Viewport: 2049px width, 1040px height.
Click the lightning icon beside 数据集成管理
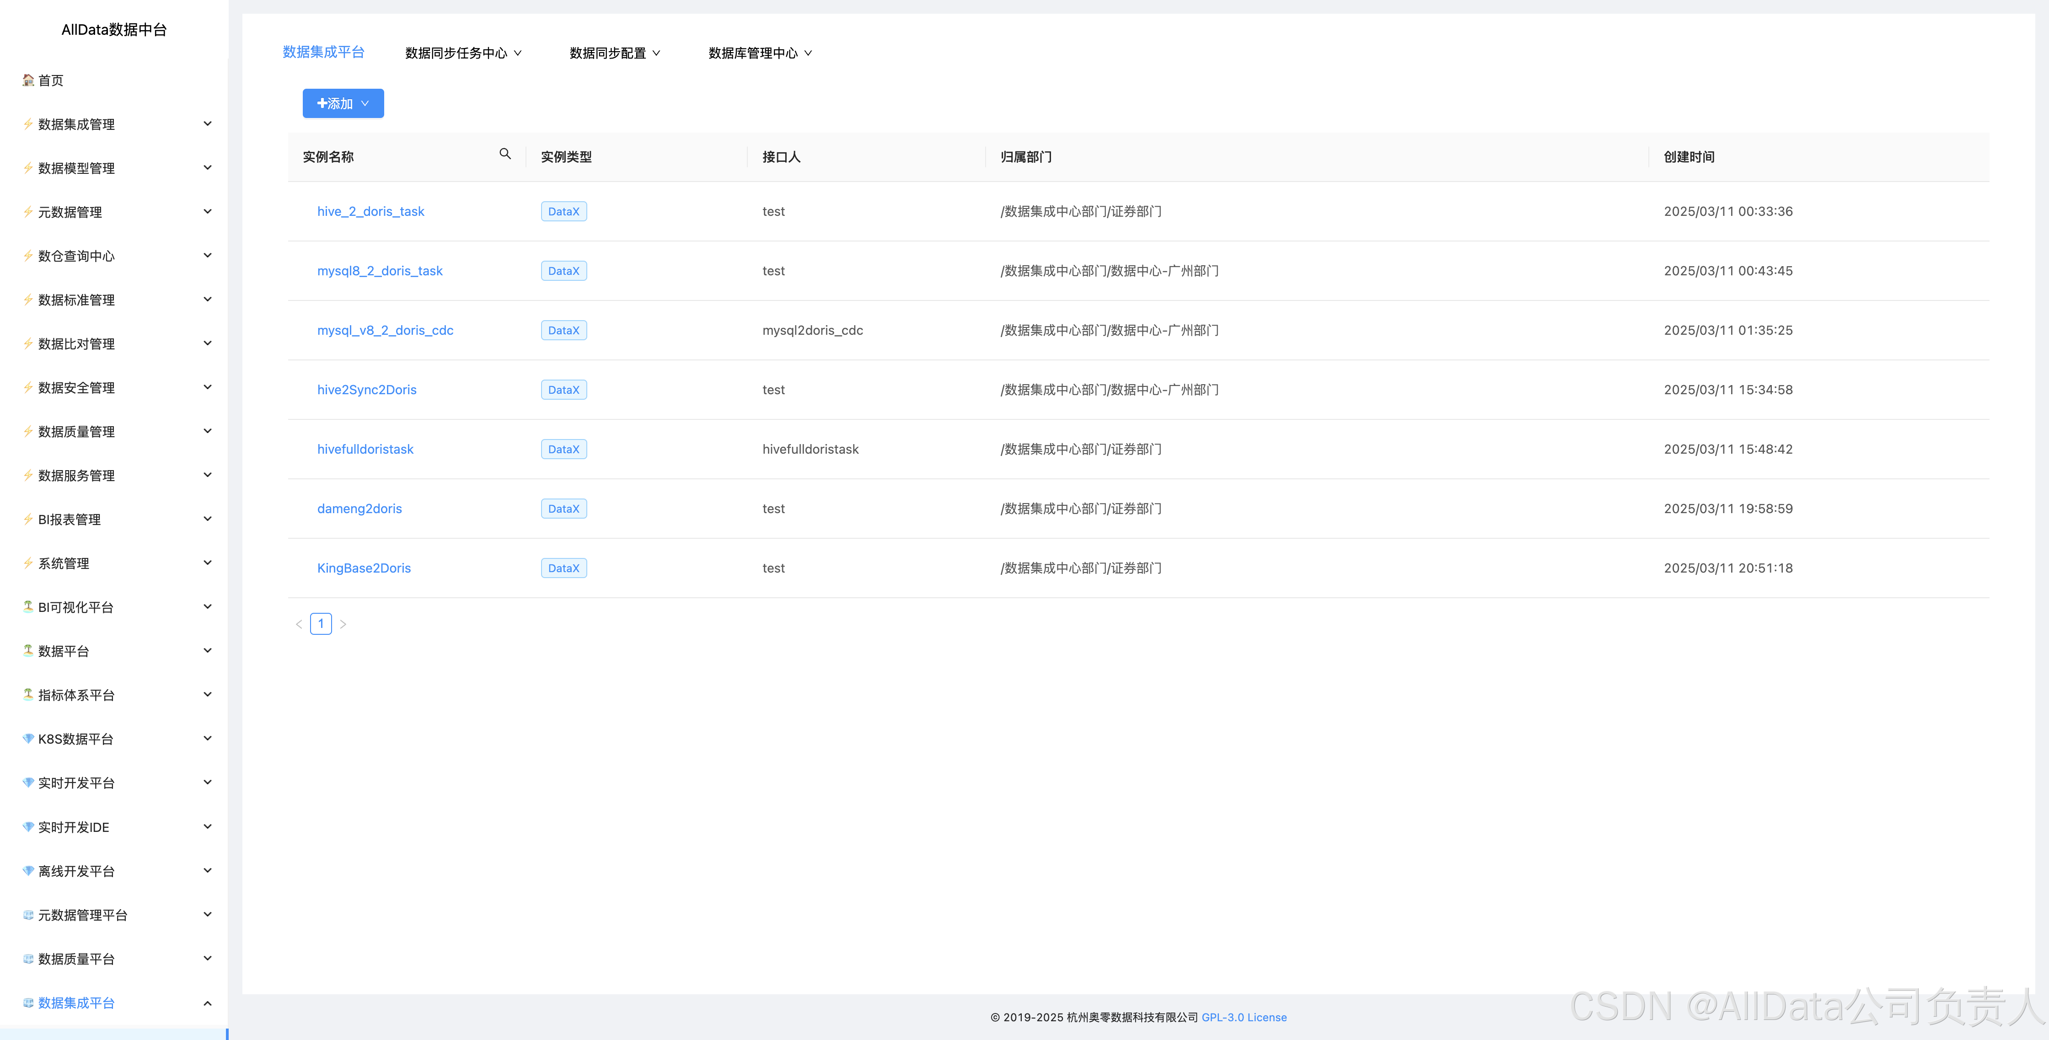(x=29, y=124)
